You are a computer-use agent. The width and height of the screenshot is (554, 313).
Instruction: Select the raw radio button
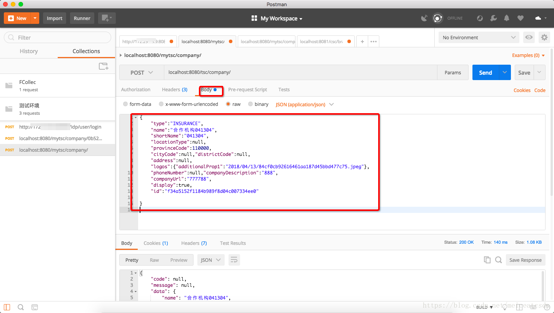point(229,104)
